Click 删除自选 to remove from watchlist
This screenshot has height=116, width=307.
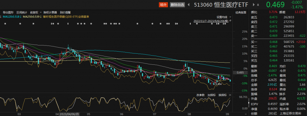pyautogui.click(x=177, y=5)
